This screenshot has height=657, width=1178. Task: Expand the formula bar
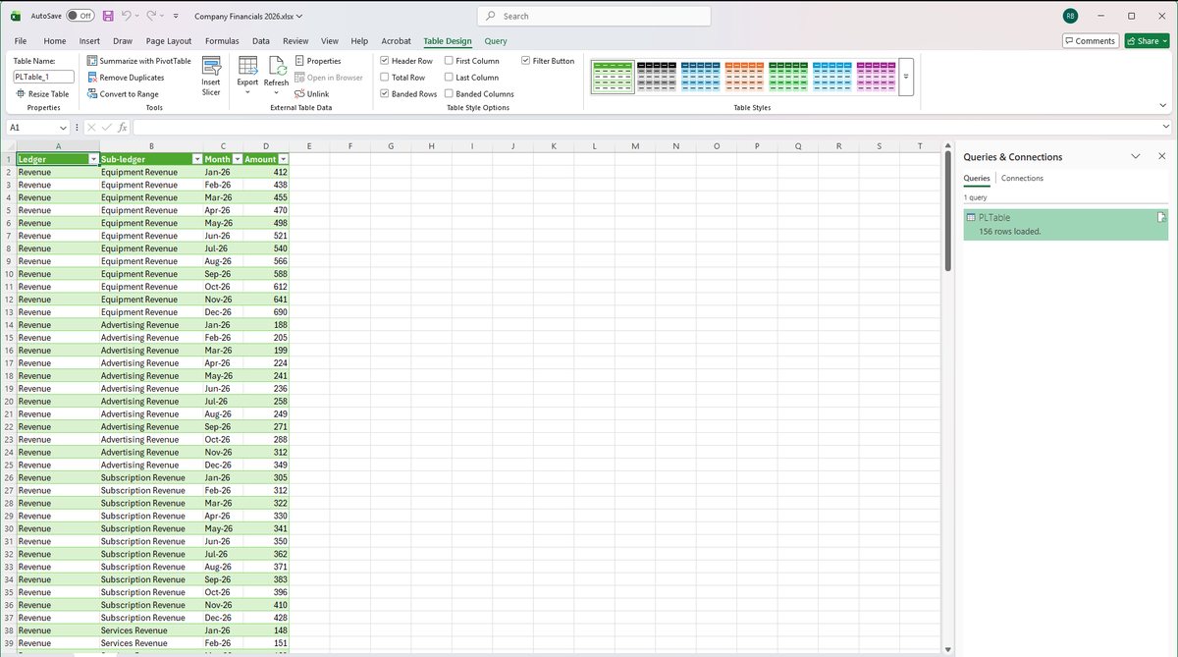click(x=1165, y=128)
